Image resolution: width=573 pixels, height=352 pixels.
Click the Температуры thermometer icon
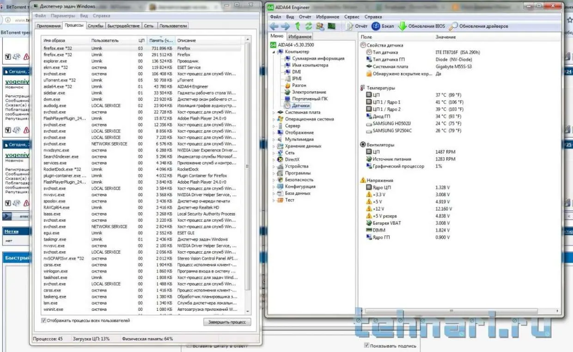coord(363,88)
